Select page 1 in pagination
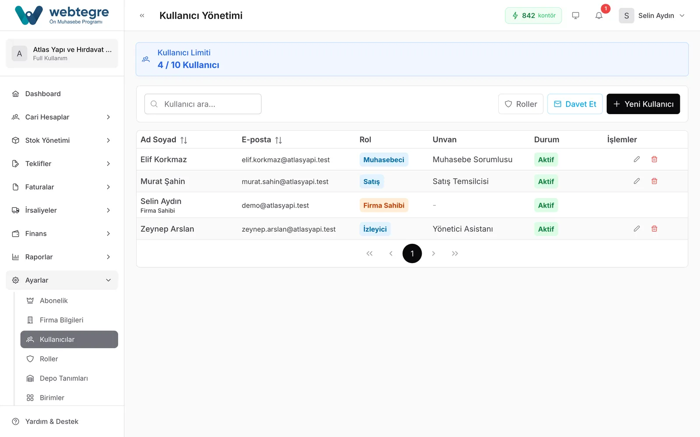Viewport: 700px width, 437px height. click(x=412, y=253)
